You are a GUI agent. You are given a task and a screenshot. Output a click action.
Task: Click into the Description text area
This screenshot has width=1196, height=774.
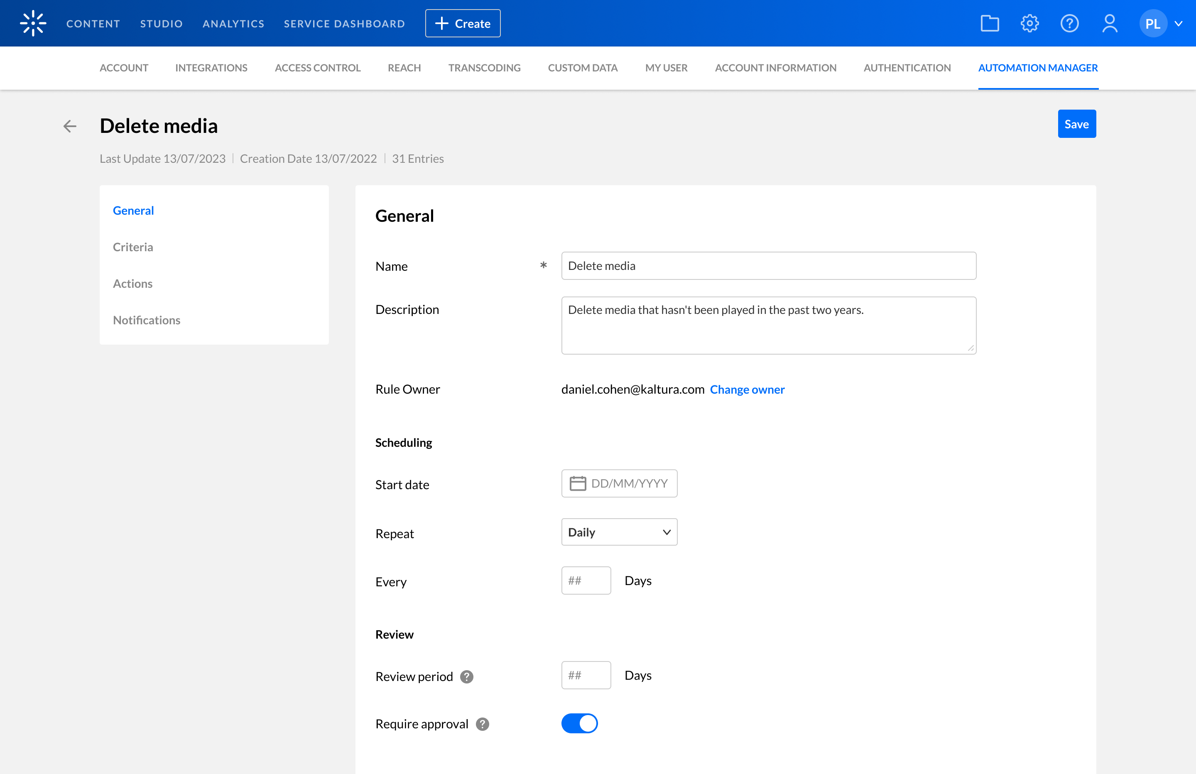[x=768, y=325]
